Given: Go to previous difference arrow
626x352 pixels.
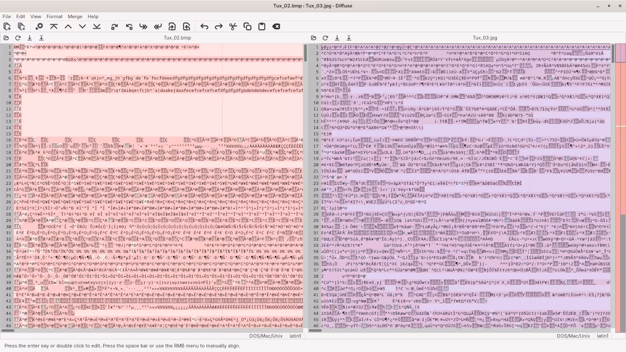Looking at the screenshot, I should point(68,26).
